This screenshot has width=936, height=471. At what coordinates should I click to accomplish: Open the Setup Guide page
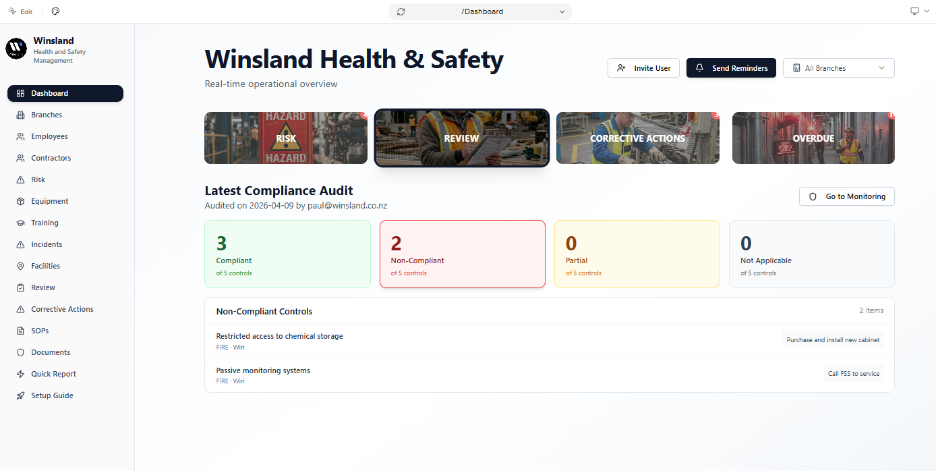[x=52, y=395]
